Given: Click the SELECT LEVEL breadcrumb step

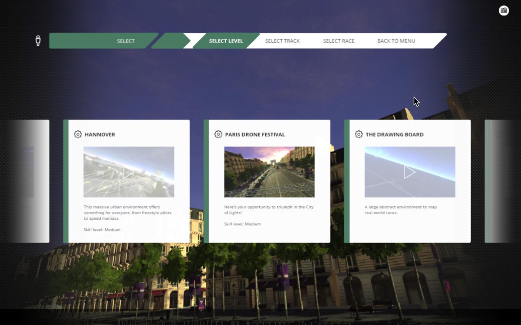Looking at the screenshot, I should pos(226,41).
